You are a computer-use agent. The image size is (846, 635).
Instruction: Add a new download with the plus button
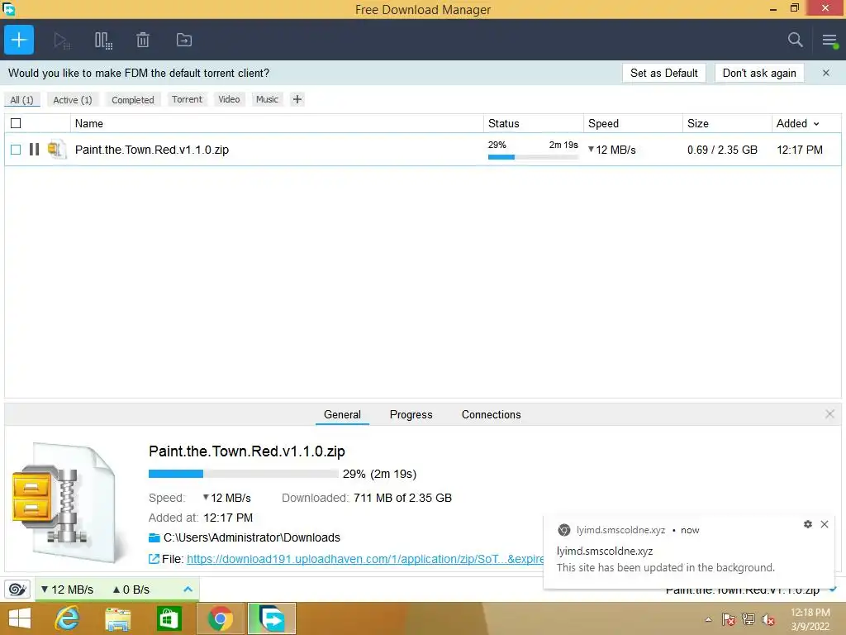(x=19, y=40)
